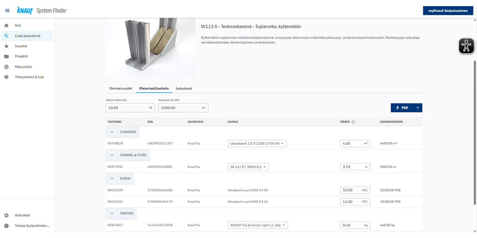
Task: Download the PDF material list
Action: pos(402,108)
